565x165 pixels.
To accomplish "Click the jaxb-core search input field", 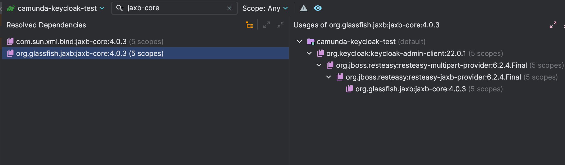I will (x=175, y=8).
